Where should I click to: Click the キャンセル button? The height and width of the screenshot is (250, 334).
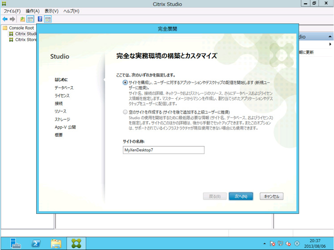(271, 196)
